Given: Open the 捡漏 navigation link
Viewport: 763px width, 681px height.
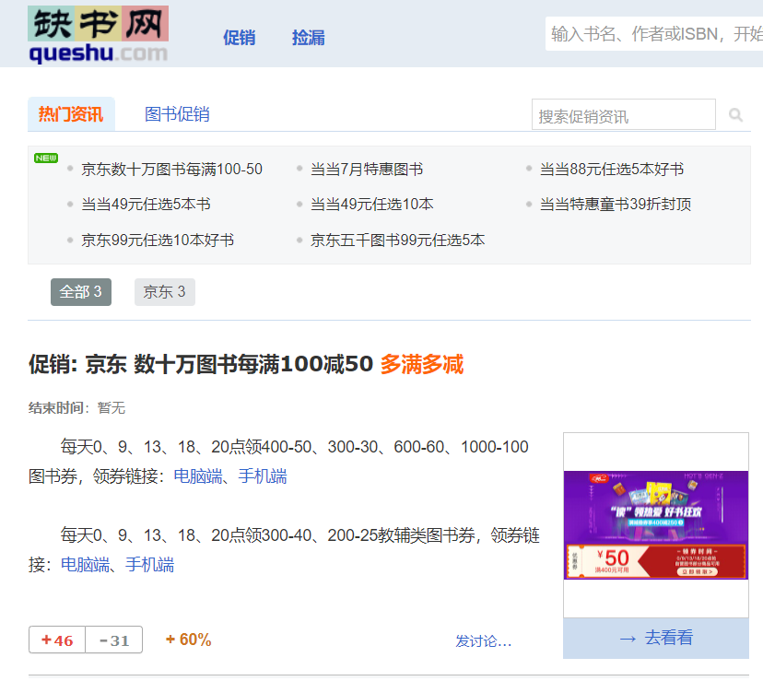Looking at the screenshot, I should click(x=308, y=38).
